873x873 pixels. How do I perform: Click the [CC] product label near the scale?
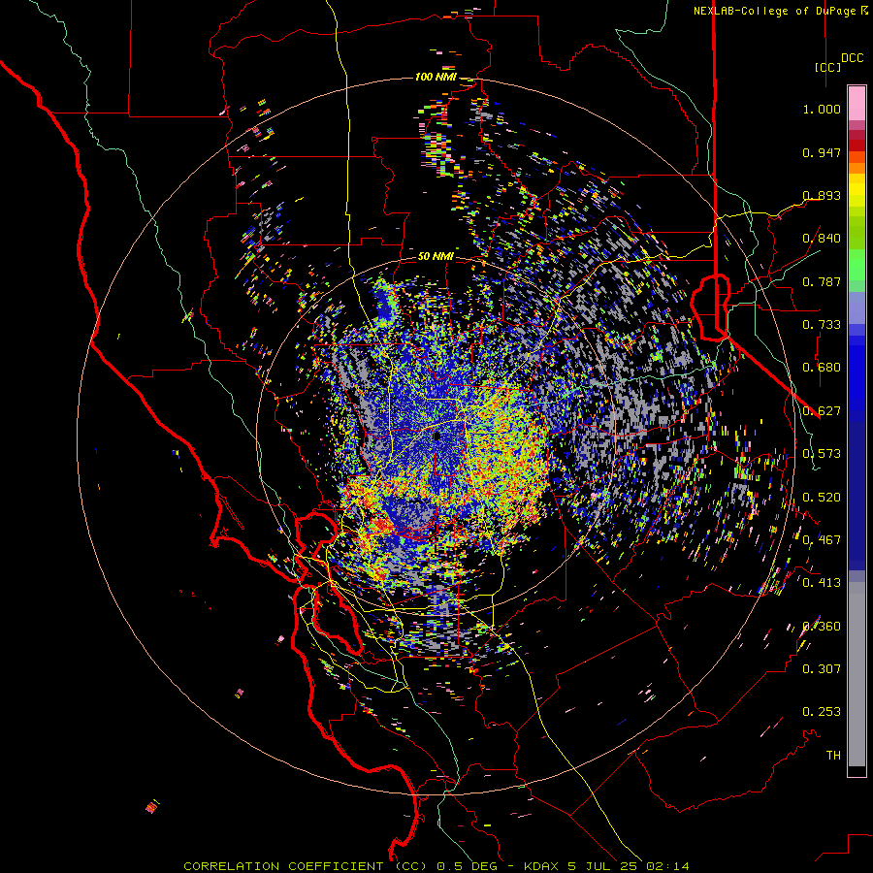pos(827,67)
